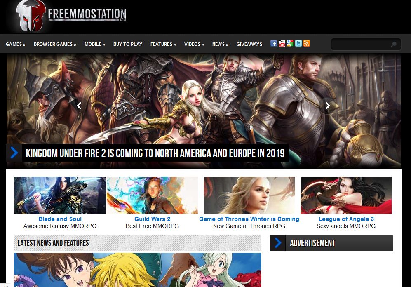Click the FreeMMOStation helmet logo

point(31,16)
